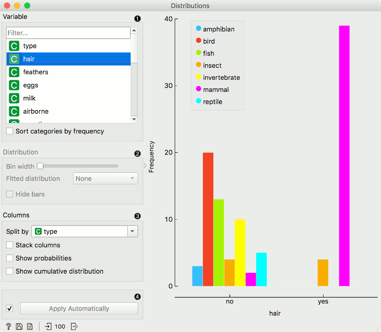This screenshot has width=381, height=332.
Task: Click the categorical icon beside feathers
Action: coord(14,72)
